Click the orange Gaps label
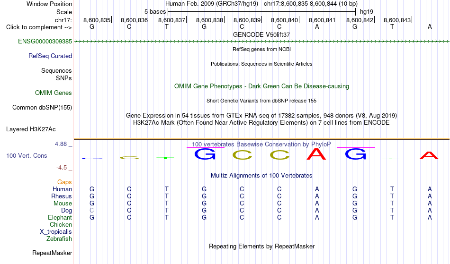The height and width of the screenshot is (264, 450). point(64,182)
